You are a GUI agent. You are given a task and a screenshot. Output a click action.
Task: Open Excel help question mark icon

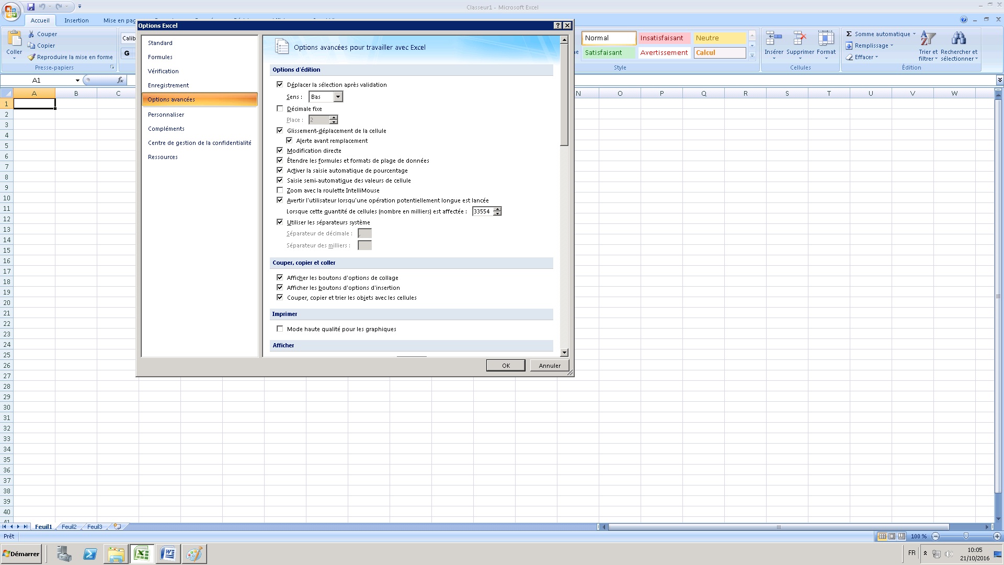click(x=964, y=20)
